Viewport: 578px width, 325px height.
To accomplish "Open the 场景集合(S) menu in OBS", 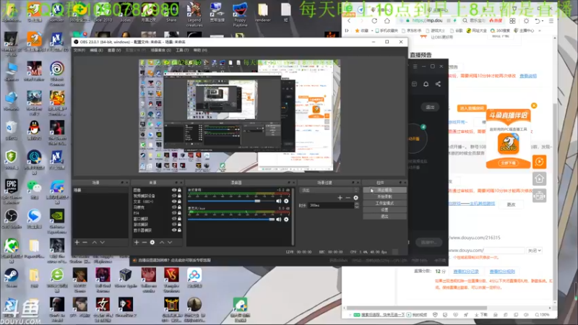I will point(160,50).
